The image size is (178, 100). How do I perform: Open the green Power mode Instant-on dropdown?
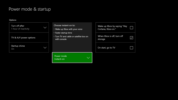click(x=72, y=57)
